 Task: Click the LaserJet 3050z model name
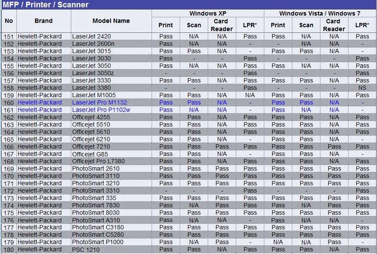point(93,73)
